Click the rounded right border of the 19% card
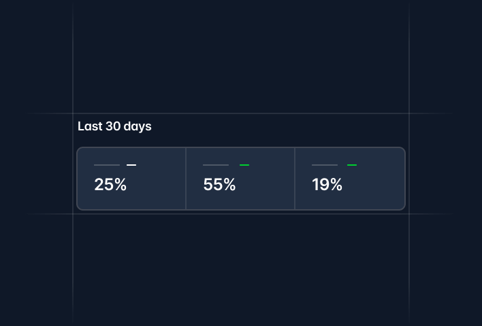482x326 pixels. pos(405,179)
